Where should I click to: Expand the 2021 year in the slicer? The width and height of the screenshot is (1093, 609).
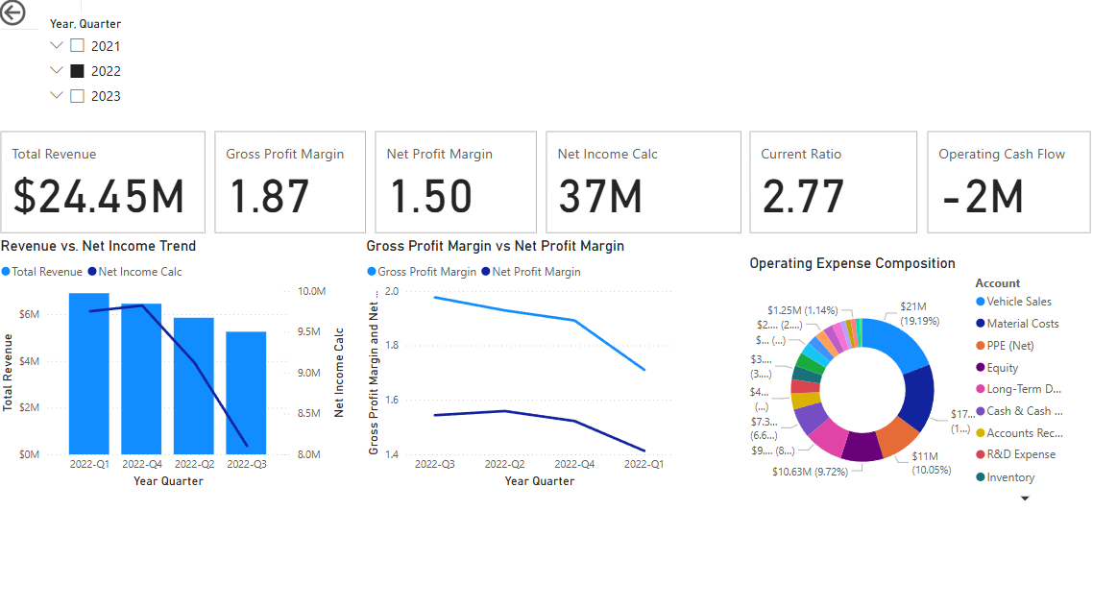click(56, 45)
